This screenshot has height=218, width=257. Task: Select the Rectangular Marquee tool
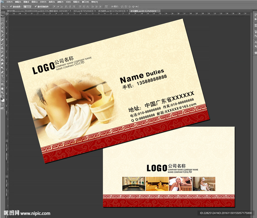[x=2, y=20]
